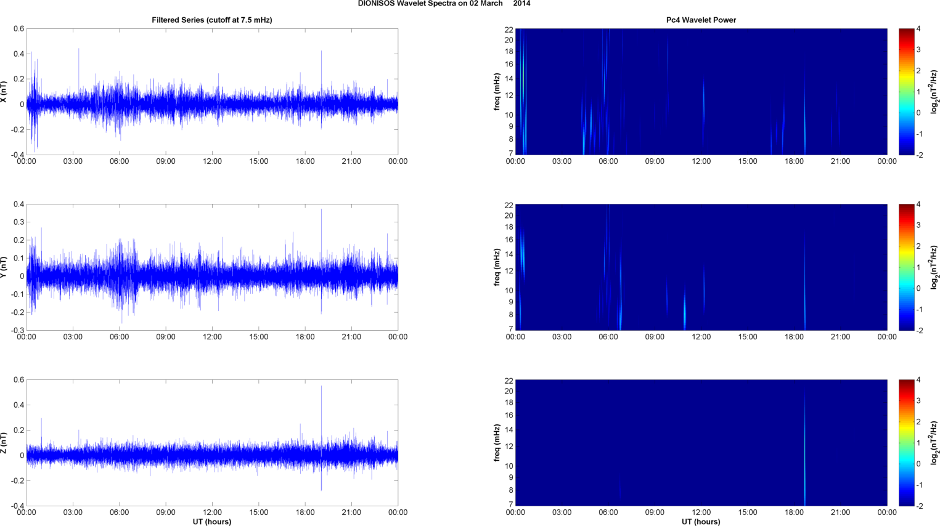Click the DIONISOS Wavelet Spectra figure title
Image resolution: width=940 pixels, height=526 pixels.
click(x=444, y=4)
